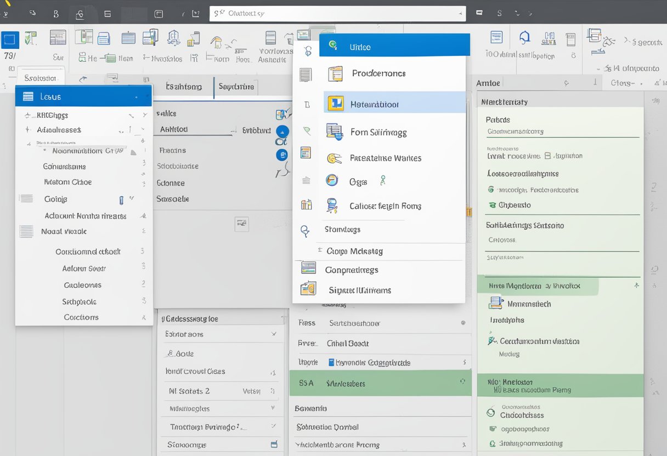Switch to the Esaithng tab
The height and width of the screenshot is (456, 667).
[184, 87]
